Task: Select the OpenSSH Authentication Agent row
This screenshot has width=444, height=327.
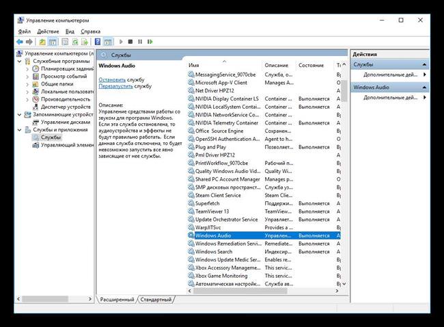Action: tap(264, 139)
